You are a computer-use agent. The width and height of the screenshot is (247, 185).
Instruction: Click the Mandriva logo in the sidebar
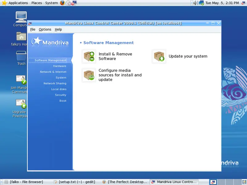coord(50,42)
